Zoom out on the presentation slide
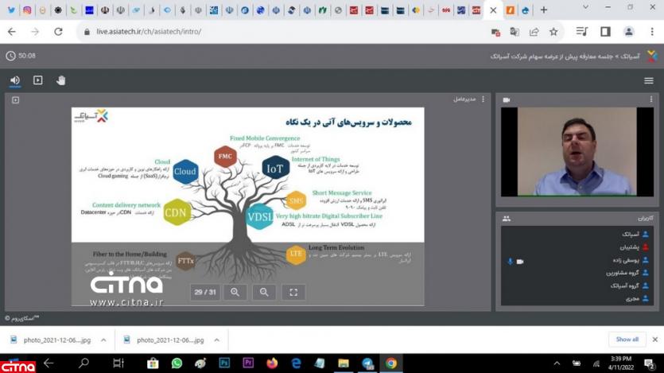Screen dimensions: 664x373 pyautogui.click(x=264, y=292)
